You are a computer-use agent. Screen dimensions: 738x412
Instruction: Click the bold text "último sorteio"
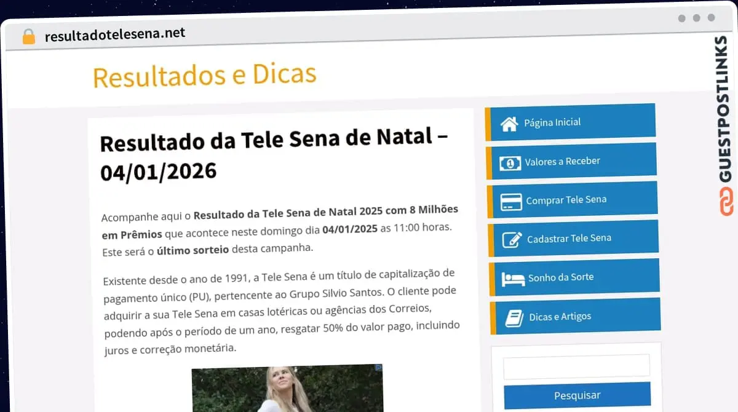pyautogui.click(x=192, y=249)
